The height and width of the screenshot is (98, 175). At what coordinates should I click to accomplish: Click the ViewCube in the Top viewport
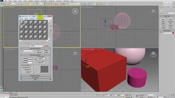pos(75,11)
